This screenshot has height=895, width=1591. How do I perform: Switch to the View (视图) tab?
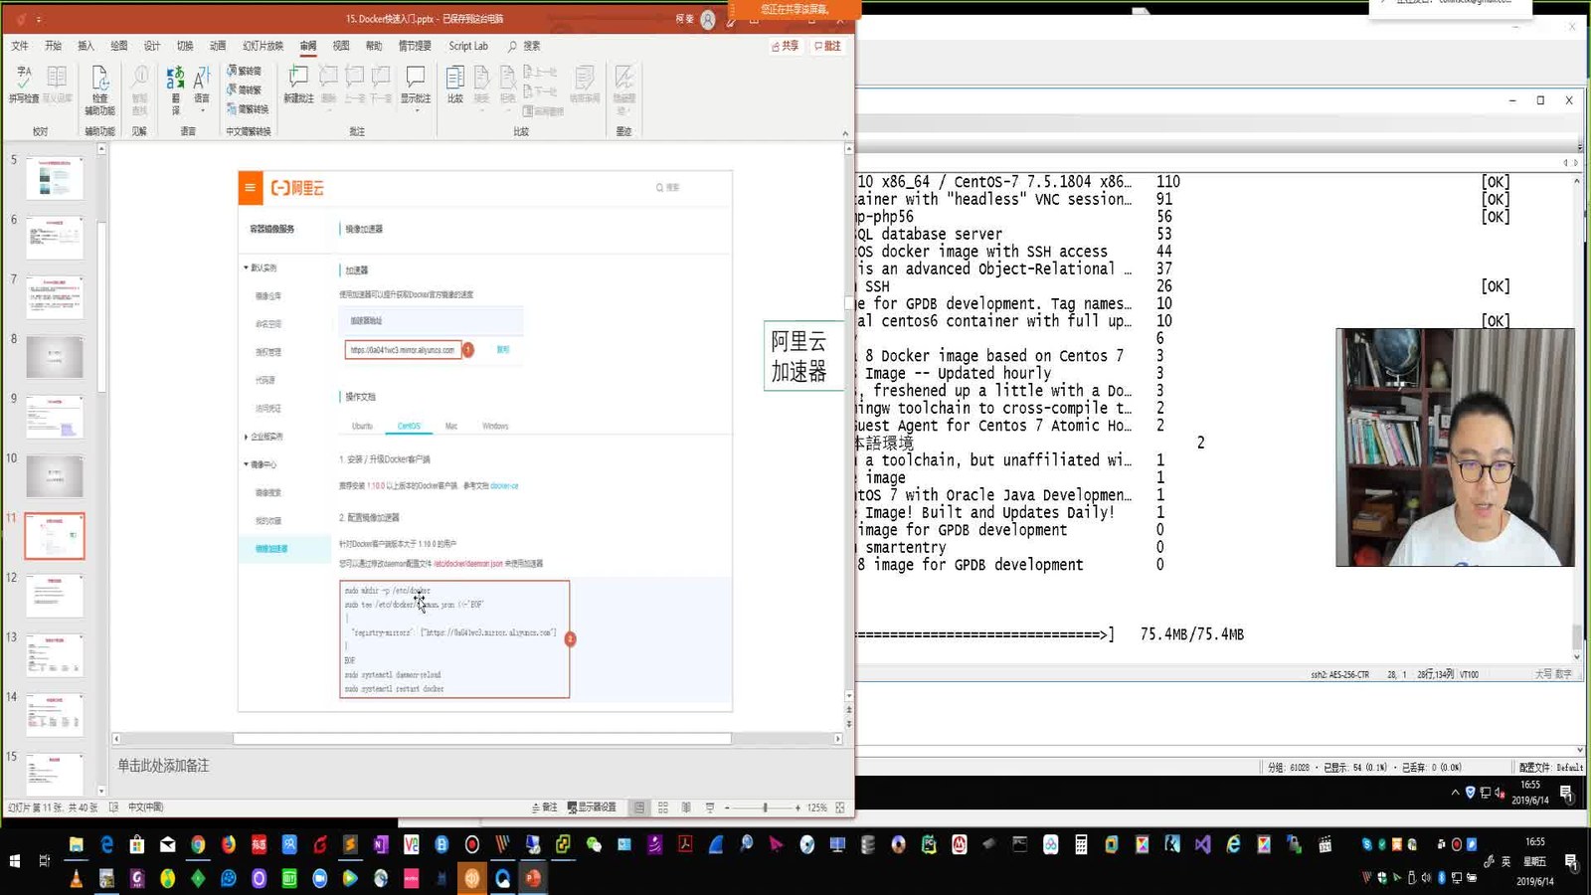(341, 46)
